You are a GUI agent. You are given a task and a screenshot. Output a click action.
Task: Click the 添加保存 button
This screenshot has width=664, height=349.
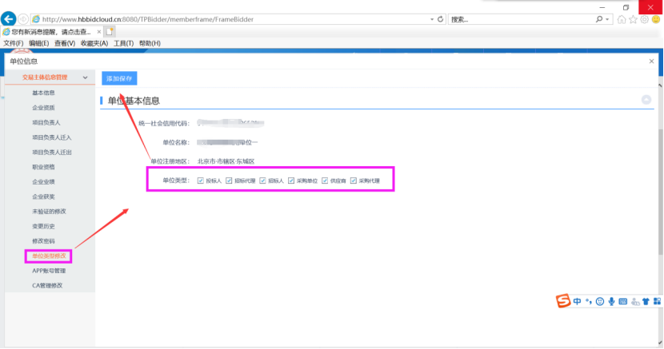(x=119, y=78)
